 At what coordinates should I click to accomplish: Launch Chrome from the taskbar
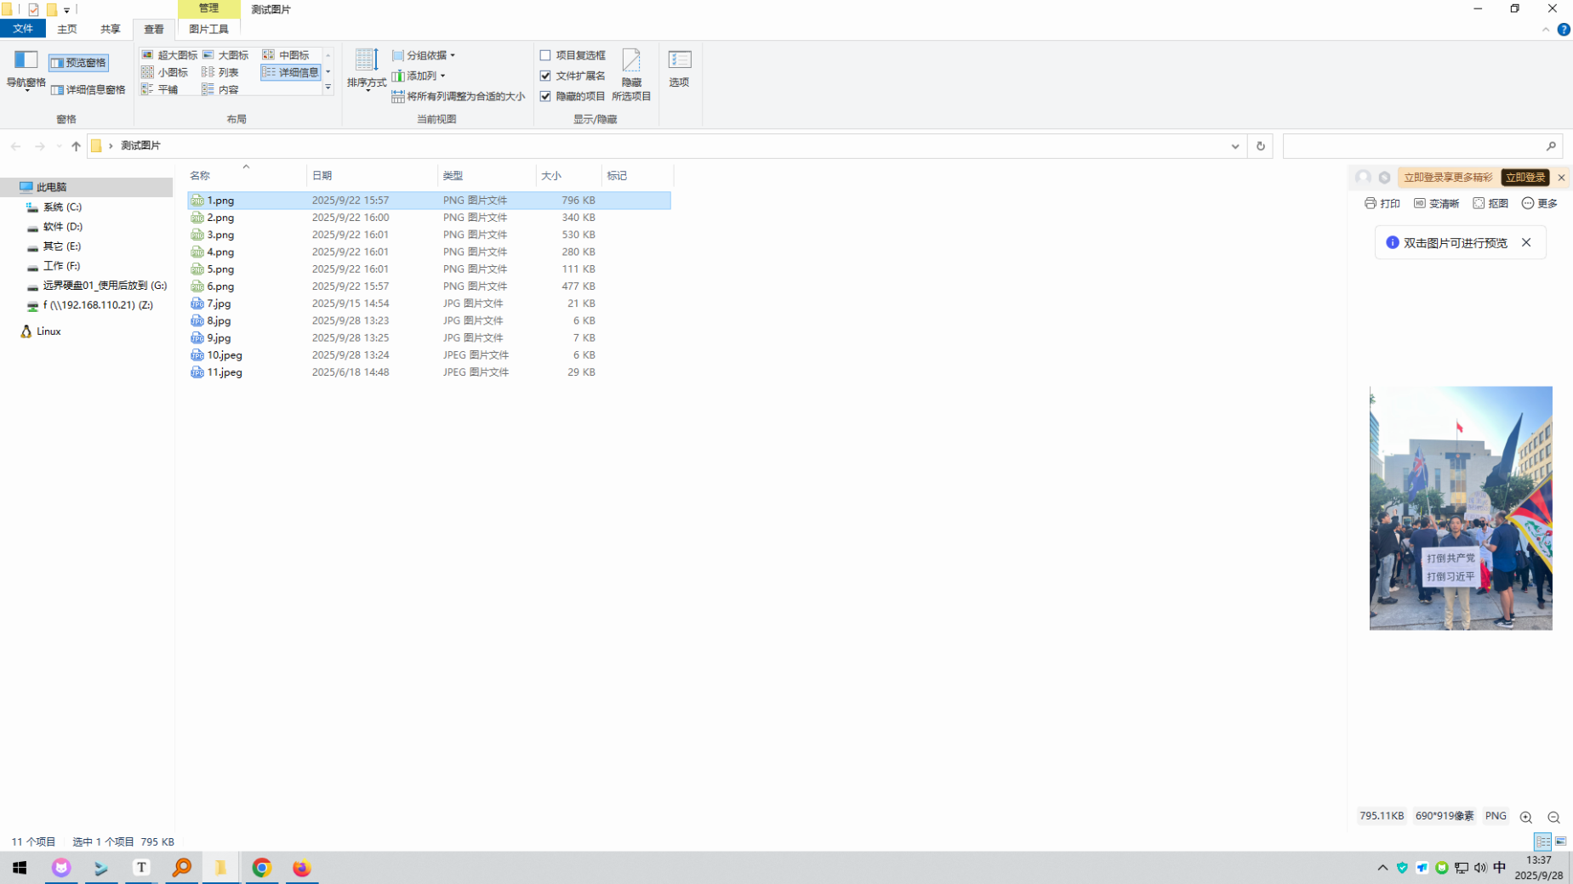coord(261,868)
